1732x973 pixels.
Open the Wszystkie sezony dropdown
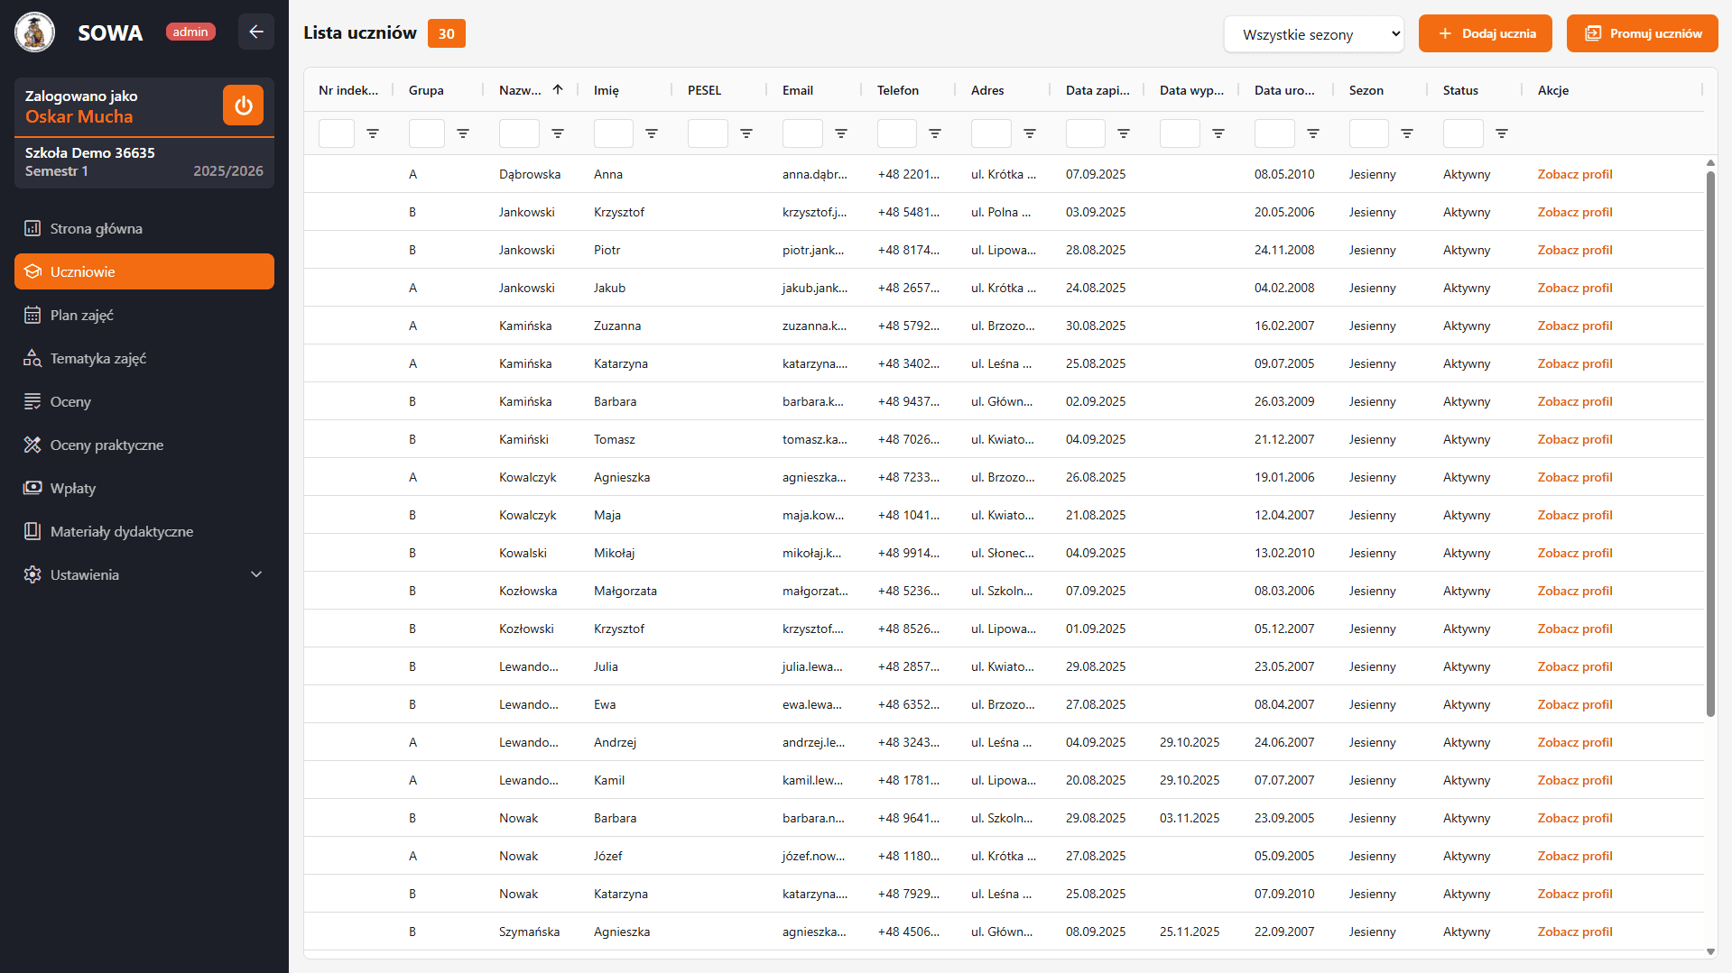coord(1313,34)
